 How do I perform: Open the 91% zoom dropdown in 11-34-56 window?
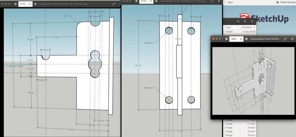tap(146, 1)
